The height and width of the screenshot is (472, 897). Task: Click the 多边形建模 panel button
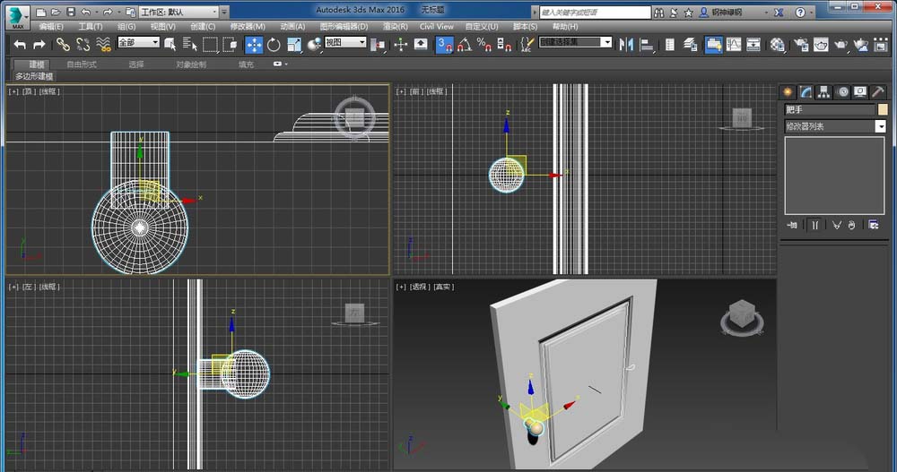coord(35,76)
